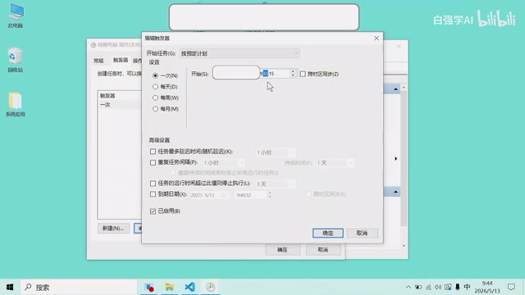Open File Explorer from the taskbar
This screenshot has width=525, height=295.
click(170, 288)
